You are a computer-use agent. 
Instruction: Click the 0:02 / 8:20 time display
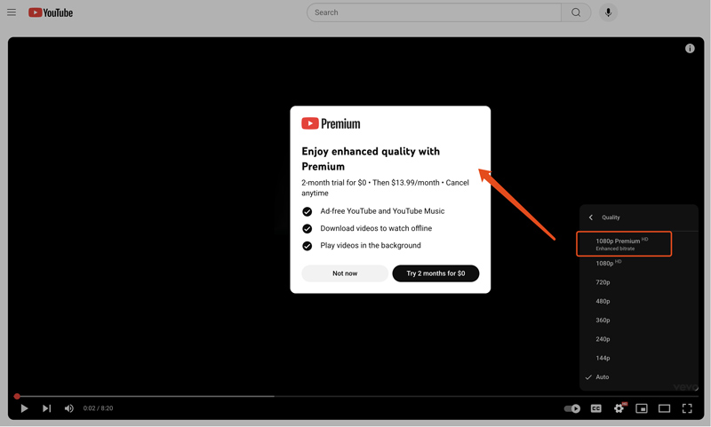pos(98,408)
